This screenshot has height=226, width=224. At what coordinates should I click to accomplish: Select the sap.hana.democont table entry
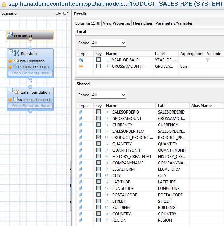coord(35,100)
